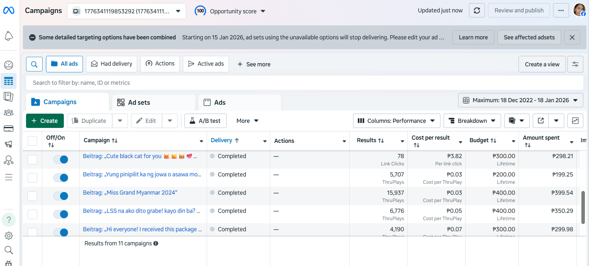Click the search magnifier filter icon
The height and width of the screenshot is (266, 589).
pos(34,64)
